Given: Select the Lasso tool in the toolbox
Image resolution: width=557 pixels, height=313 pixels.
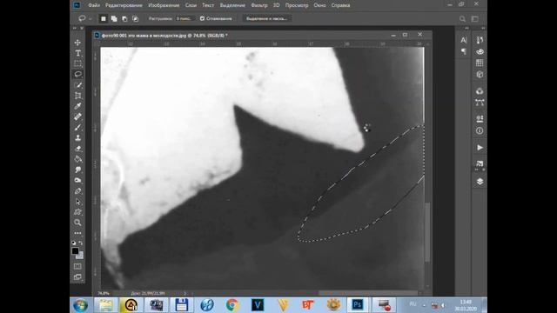Looking at the screenshot, I should (77, 74).
